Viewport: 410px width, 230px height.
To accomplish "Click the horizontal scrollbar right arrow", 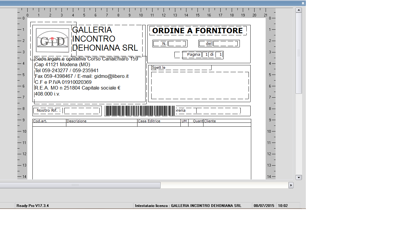I will pos(291,185).
